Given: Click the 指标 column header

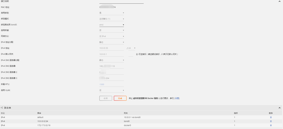Looking at the screenshot, I should 236,113.
